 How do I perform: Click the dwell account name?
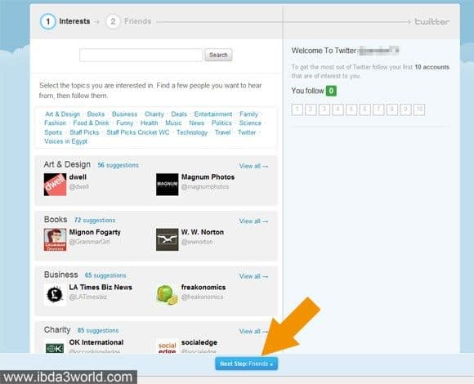click(78, 177)
